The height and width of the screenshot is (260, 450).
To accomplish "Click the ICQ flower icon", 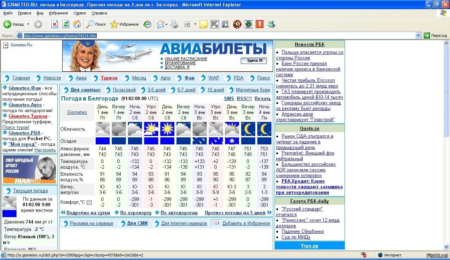I will pos(249,24).
